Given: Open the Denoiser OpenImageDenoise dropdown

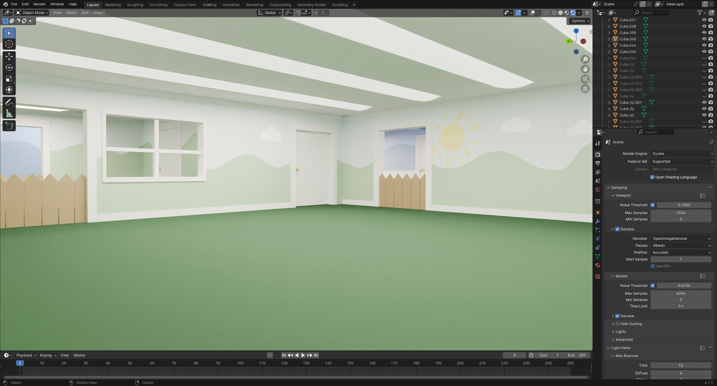Looking at the screenshot, I should click(681, 238).
